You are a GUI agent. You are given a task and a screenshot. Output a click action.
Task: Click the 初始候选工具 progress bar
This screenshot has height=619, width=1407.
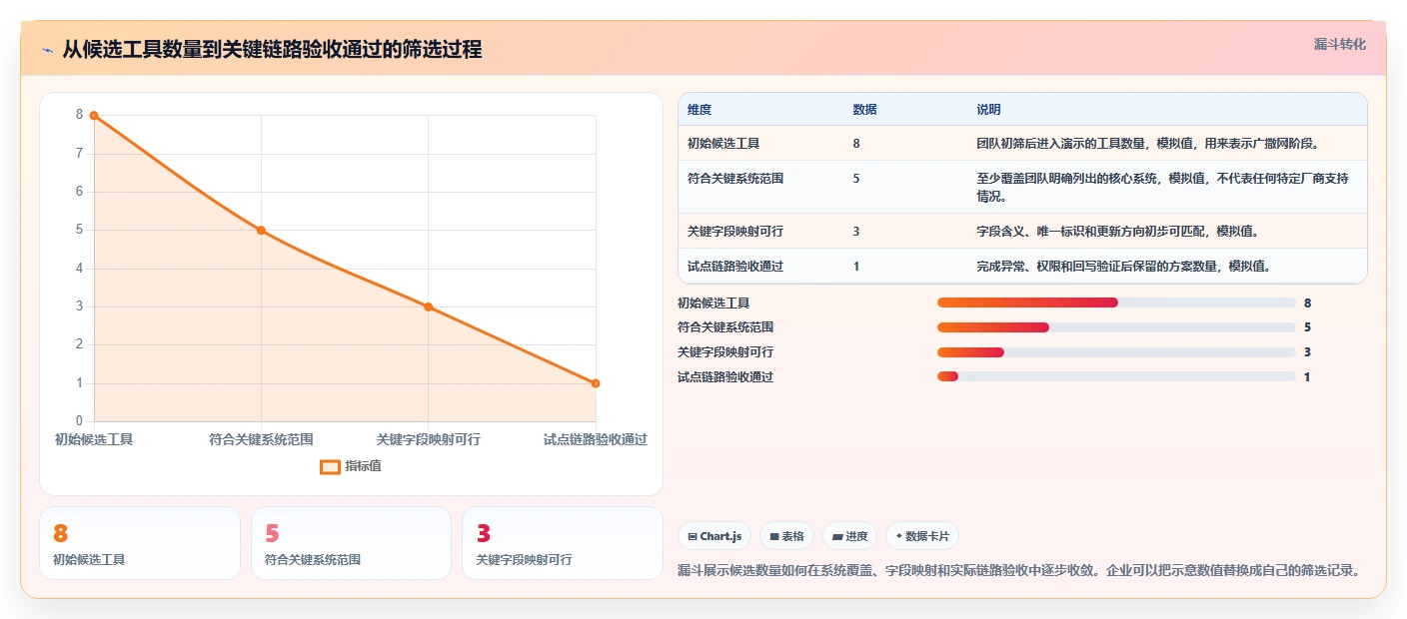[x=1116, y=303]
